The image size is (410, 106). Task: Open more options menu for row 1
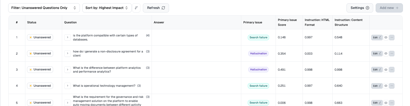pos(392,38)
